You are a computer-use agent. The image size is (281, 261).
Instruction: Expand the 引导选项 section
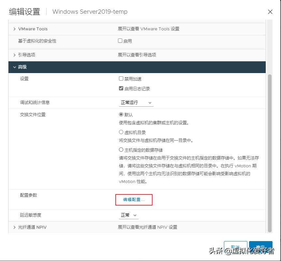pyautogui.click(x=14, y=55)
